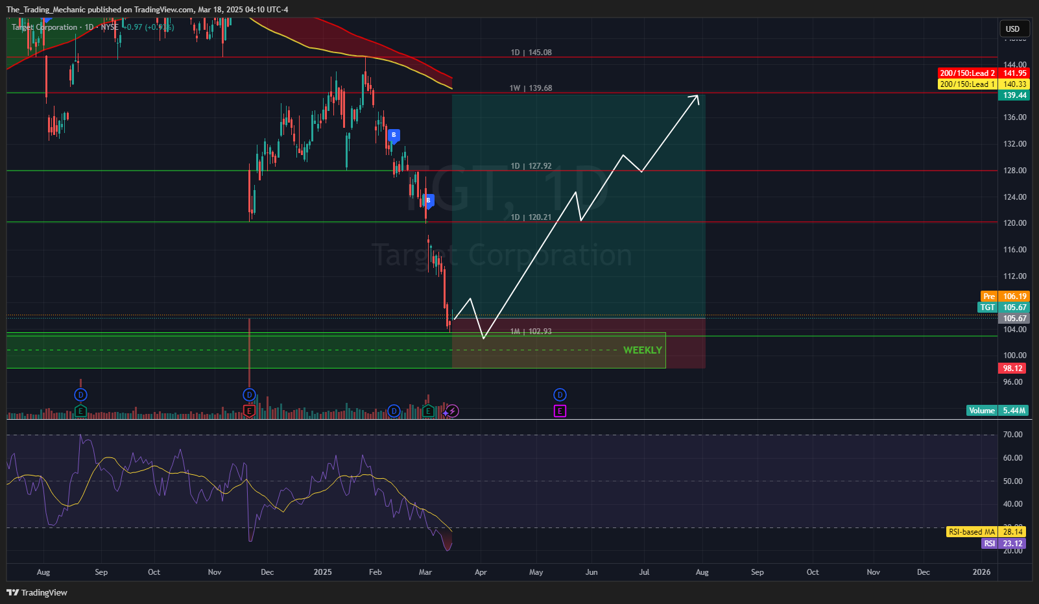Click the 124.00 price axis label
Viewport: 1039px width, 604px height.
[1015, 197]
